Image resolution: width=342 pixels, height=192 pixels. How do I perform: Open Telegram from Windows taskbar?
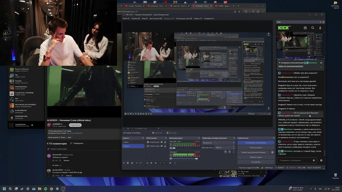(57, 189)
